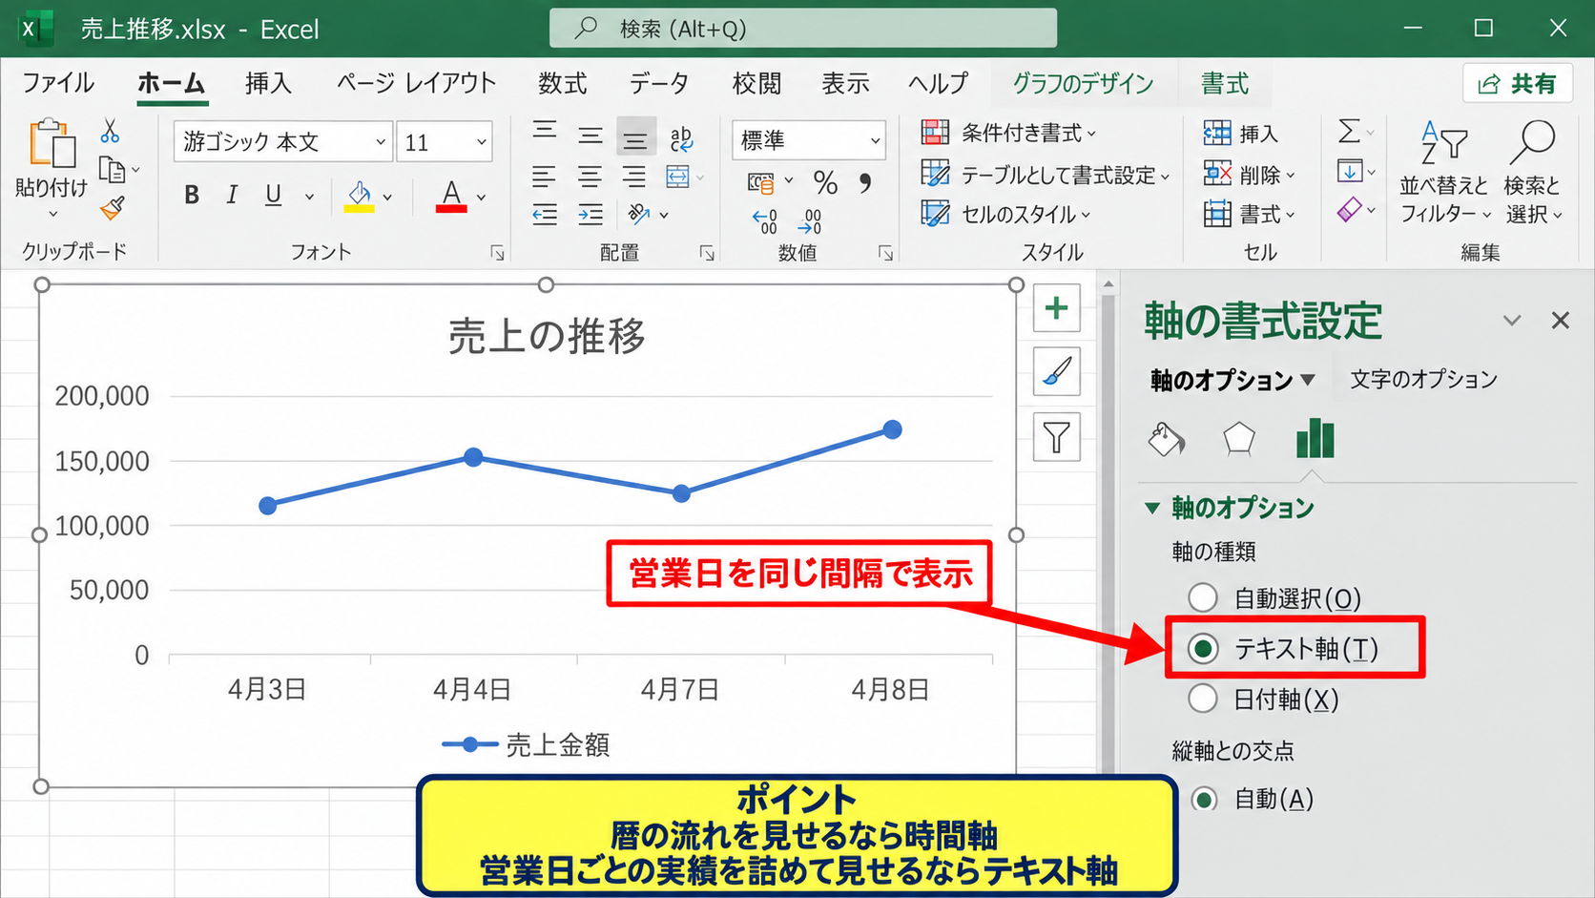Open the ファイル tab
This screenshot has width=1595, height=898.
click(58, 84)
